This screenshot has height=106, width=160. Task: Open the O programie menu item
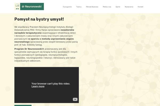[x=67, y=7]
